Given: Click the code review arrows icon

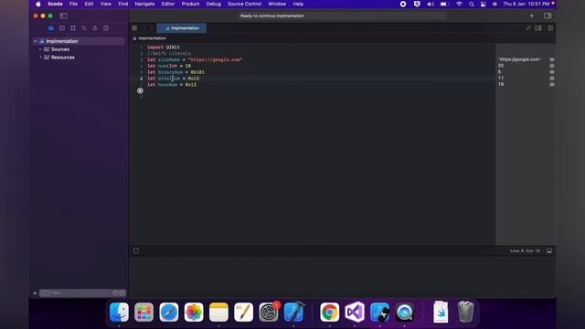Looking at the screenshot, I should pyautogui.click(x=528, y=28).
